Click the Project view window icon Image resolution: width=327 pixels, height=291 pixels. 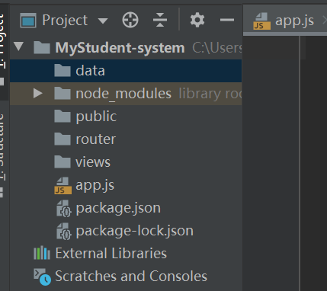[x=28, y=21]
